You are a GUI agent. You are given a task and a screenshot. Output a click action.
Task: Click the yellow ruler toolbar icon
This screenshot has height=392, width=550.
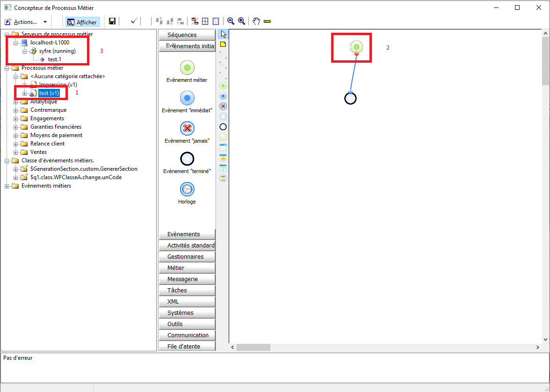coord(267,22)
